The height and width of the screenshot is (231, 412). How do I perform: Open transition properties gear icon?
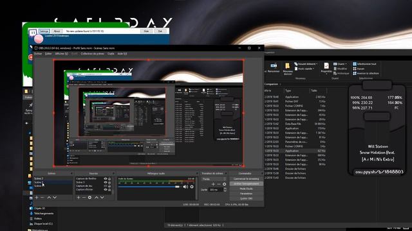point(225,184)
